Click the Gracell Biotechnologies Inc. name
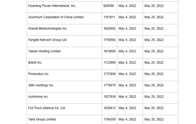This screenshot has width=196, height=124. [48, 28]
